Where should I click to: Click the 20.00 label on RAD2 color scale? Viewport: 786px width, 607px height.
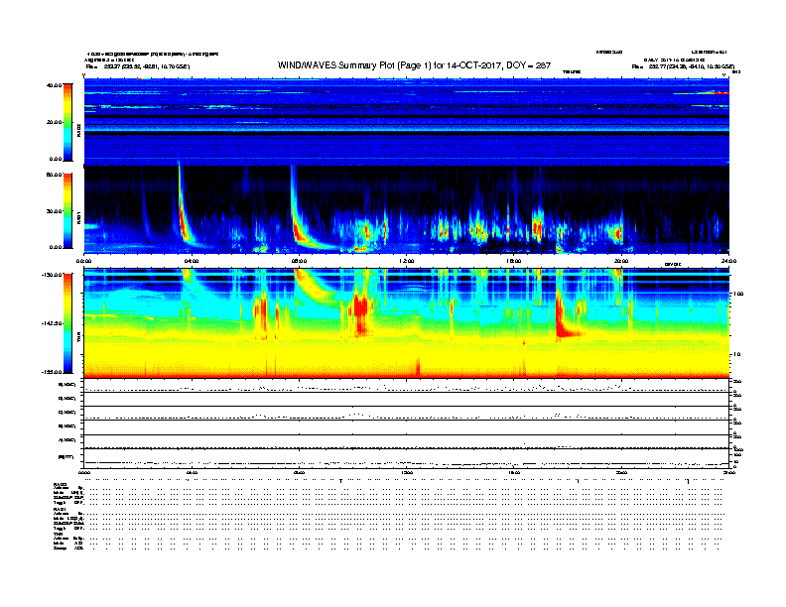(55, 122)
